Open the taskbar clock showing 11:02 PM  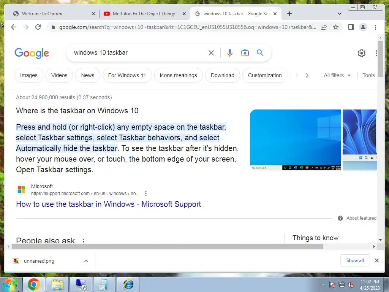[370, 285]
